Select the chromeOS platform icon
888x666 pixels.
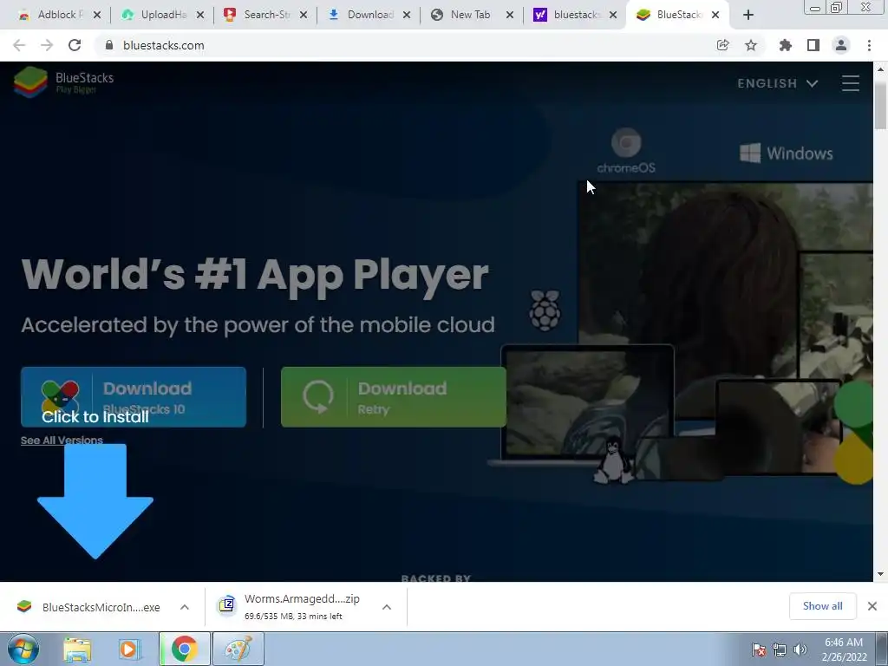[626, 151]
